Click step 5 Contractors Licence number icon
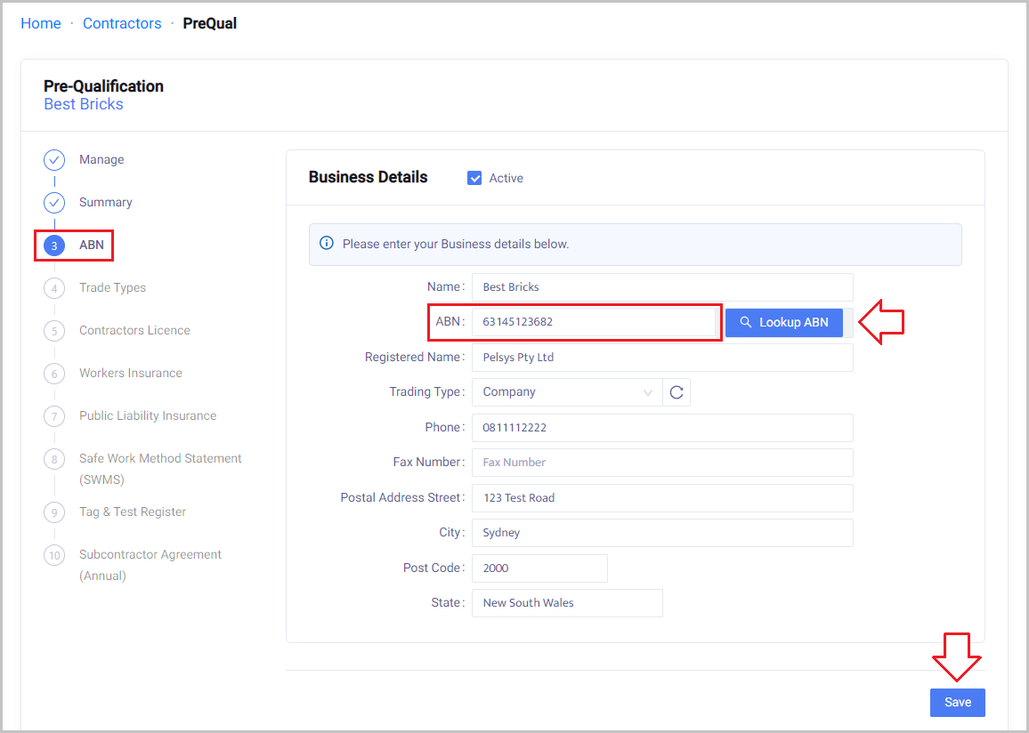The image size is (1029, 733). click(54, 331)
